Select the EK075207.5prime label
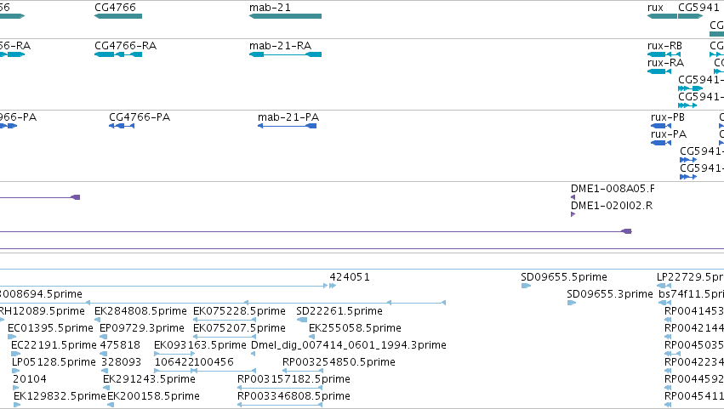Viewport: 724px width, 409px height. click(239, 328)
